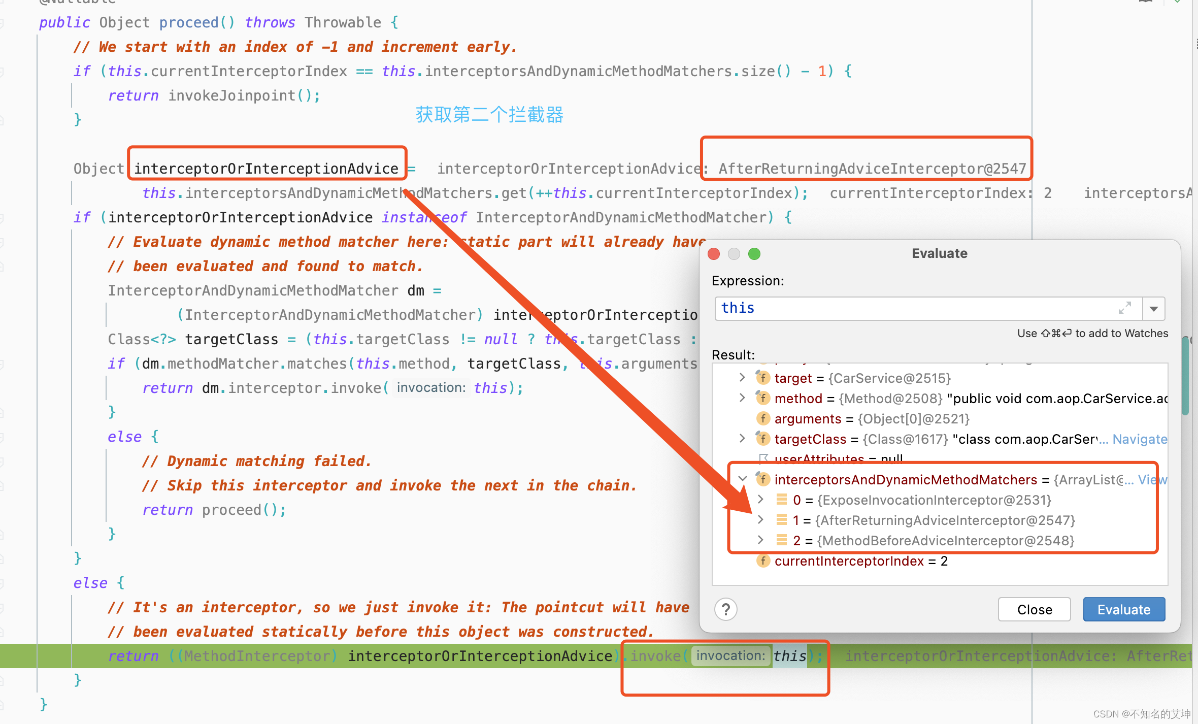Click the 'interceptorOrInterceptionAdvice' variable declaration
The height and width of the screenshot is (724, 1198).
267,169
